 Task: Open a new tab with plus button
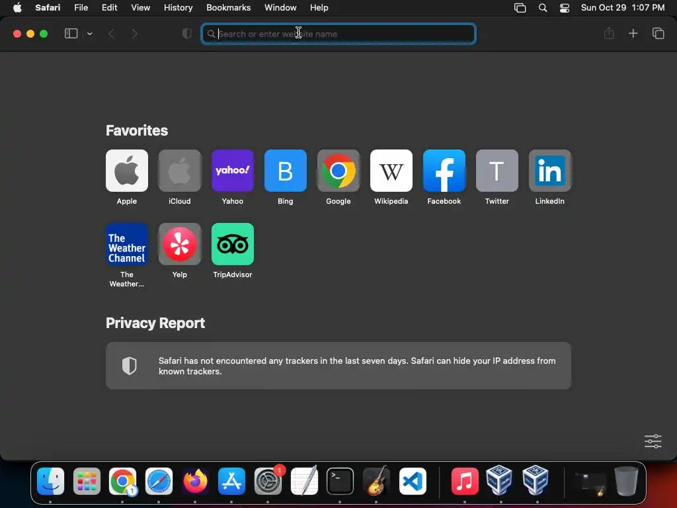[x=633, y=33]
